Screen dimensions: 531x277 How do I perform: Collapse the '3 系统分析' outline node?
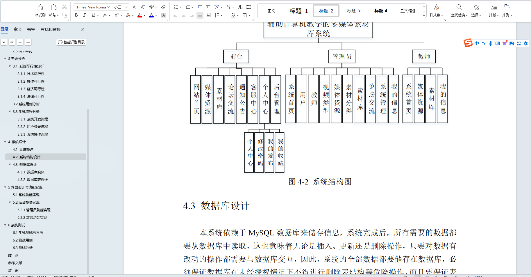pos(5,58)
